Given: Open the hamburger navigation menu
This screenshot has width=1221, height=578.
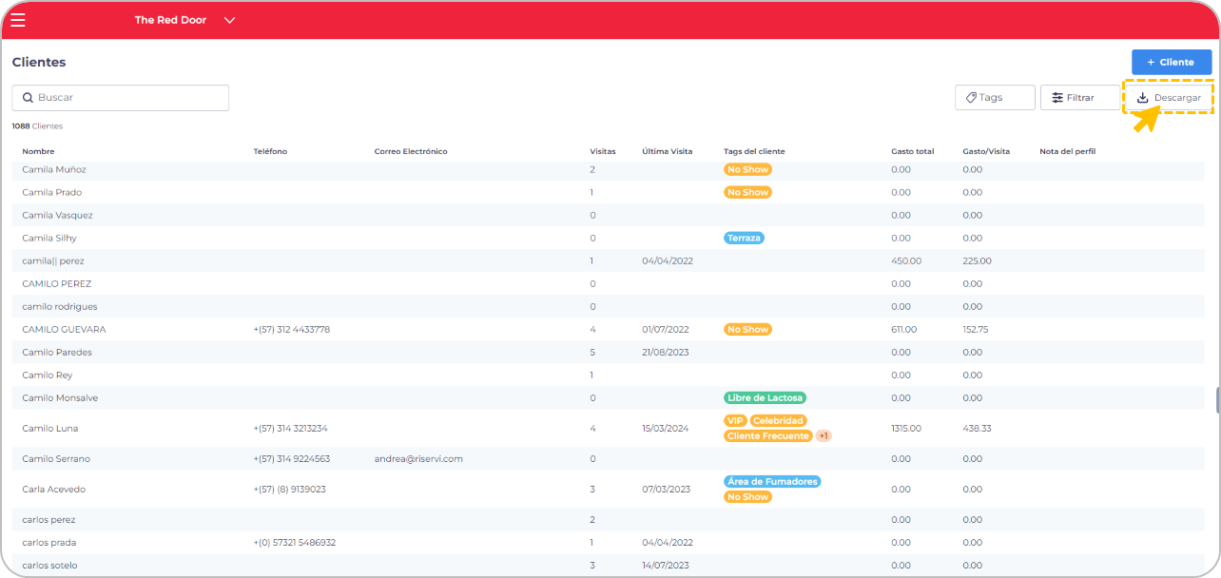Looking at the screenshot, I should [18, 20].
